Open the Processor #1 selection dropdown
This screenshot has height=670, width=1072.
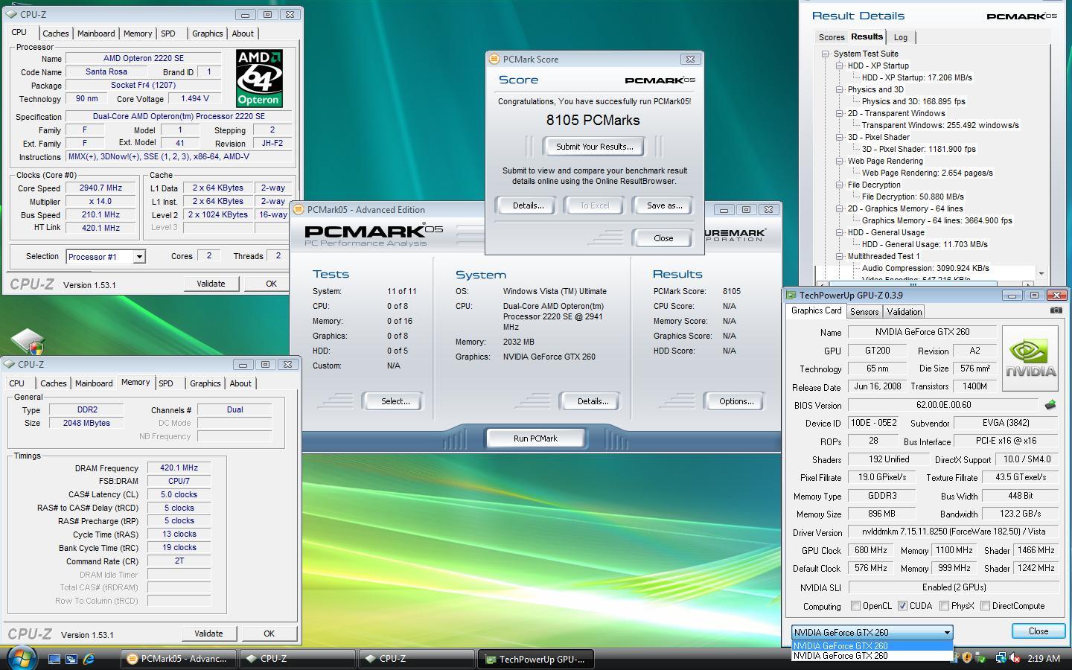coord(138,257)
